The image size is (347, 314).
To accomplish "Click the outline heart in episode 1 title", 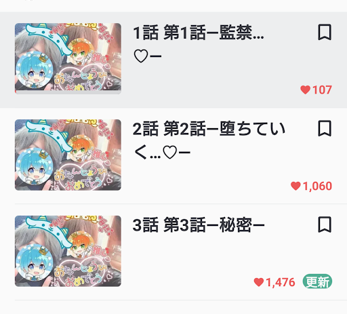I will pyautogui.click(x=141, y=56).
